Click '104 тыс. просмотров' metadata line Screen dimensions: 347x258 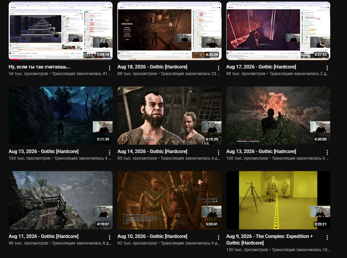[x=60, y=158]
